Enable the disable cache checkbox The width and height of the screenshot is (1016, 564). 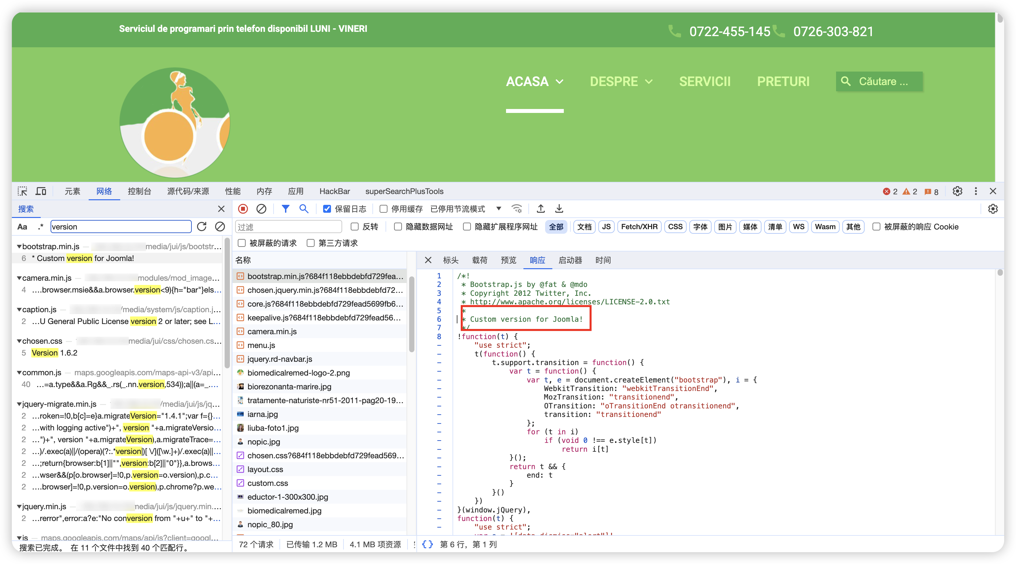tap(383, 209)
